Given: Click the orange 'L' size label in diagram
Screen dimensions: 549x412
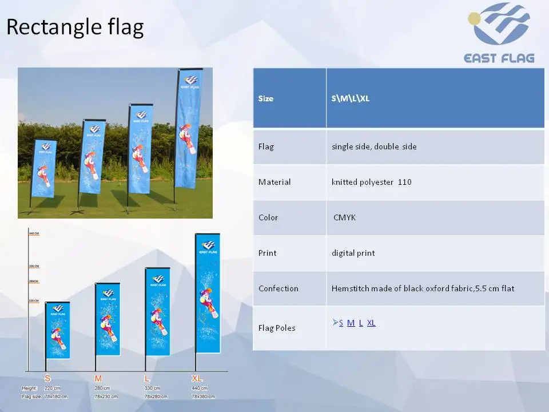Looking at the screenshot, I should 147,378.
